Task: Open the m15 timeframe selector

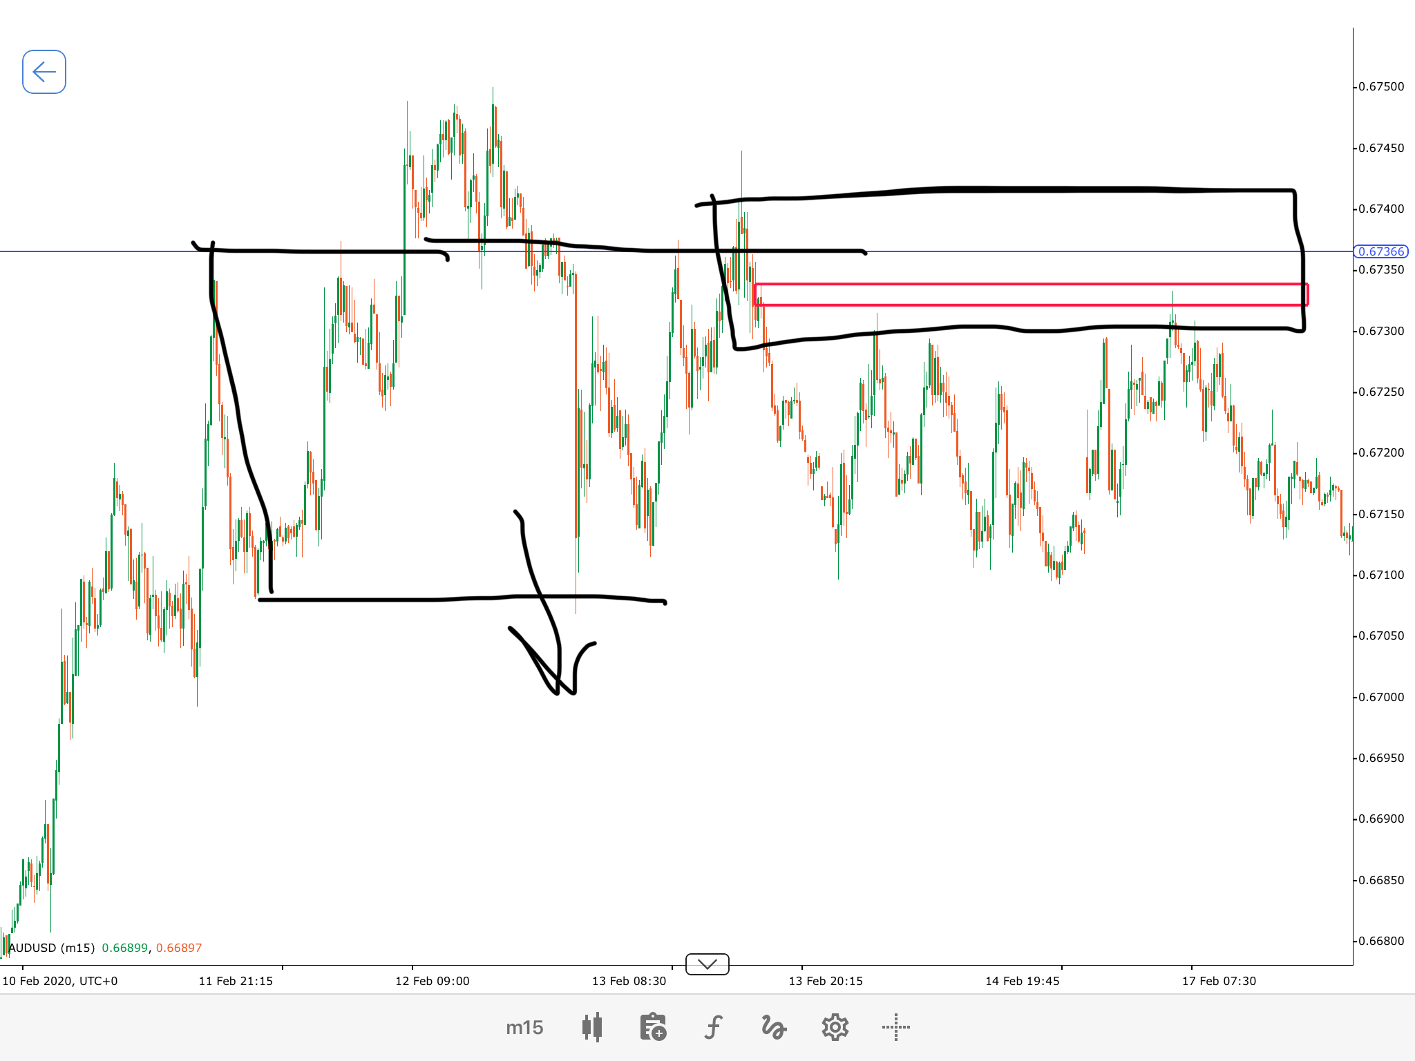Action: (x=524, y=1028)
